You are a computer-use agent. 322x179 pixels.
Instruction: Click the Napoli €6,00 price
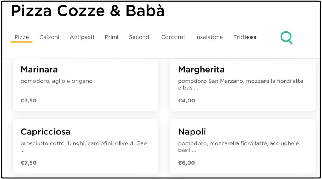(186, 163)
